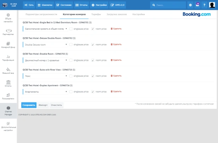218x143 pixels.
Task: Open Общие настройки in the sidebar
Action: tap(8, 17)
